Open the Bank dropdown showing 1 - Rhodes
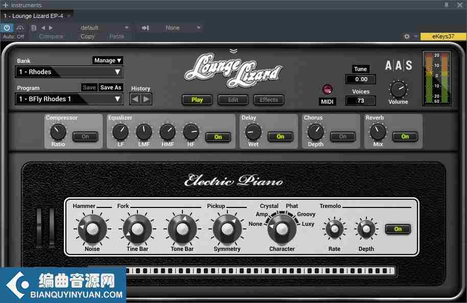467x303 pixels. pos(69,72)
